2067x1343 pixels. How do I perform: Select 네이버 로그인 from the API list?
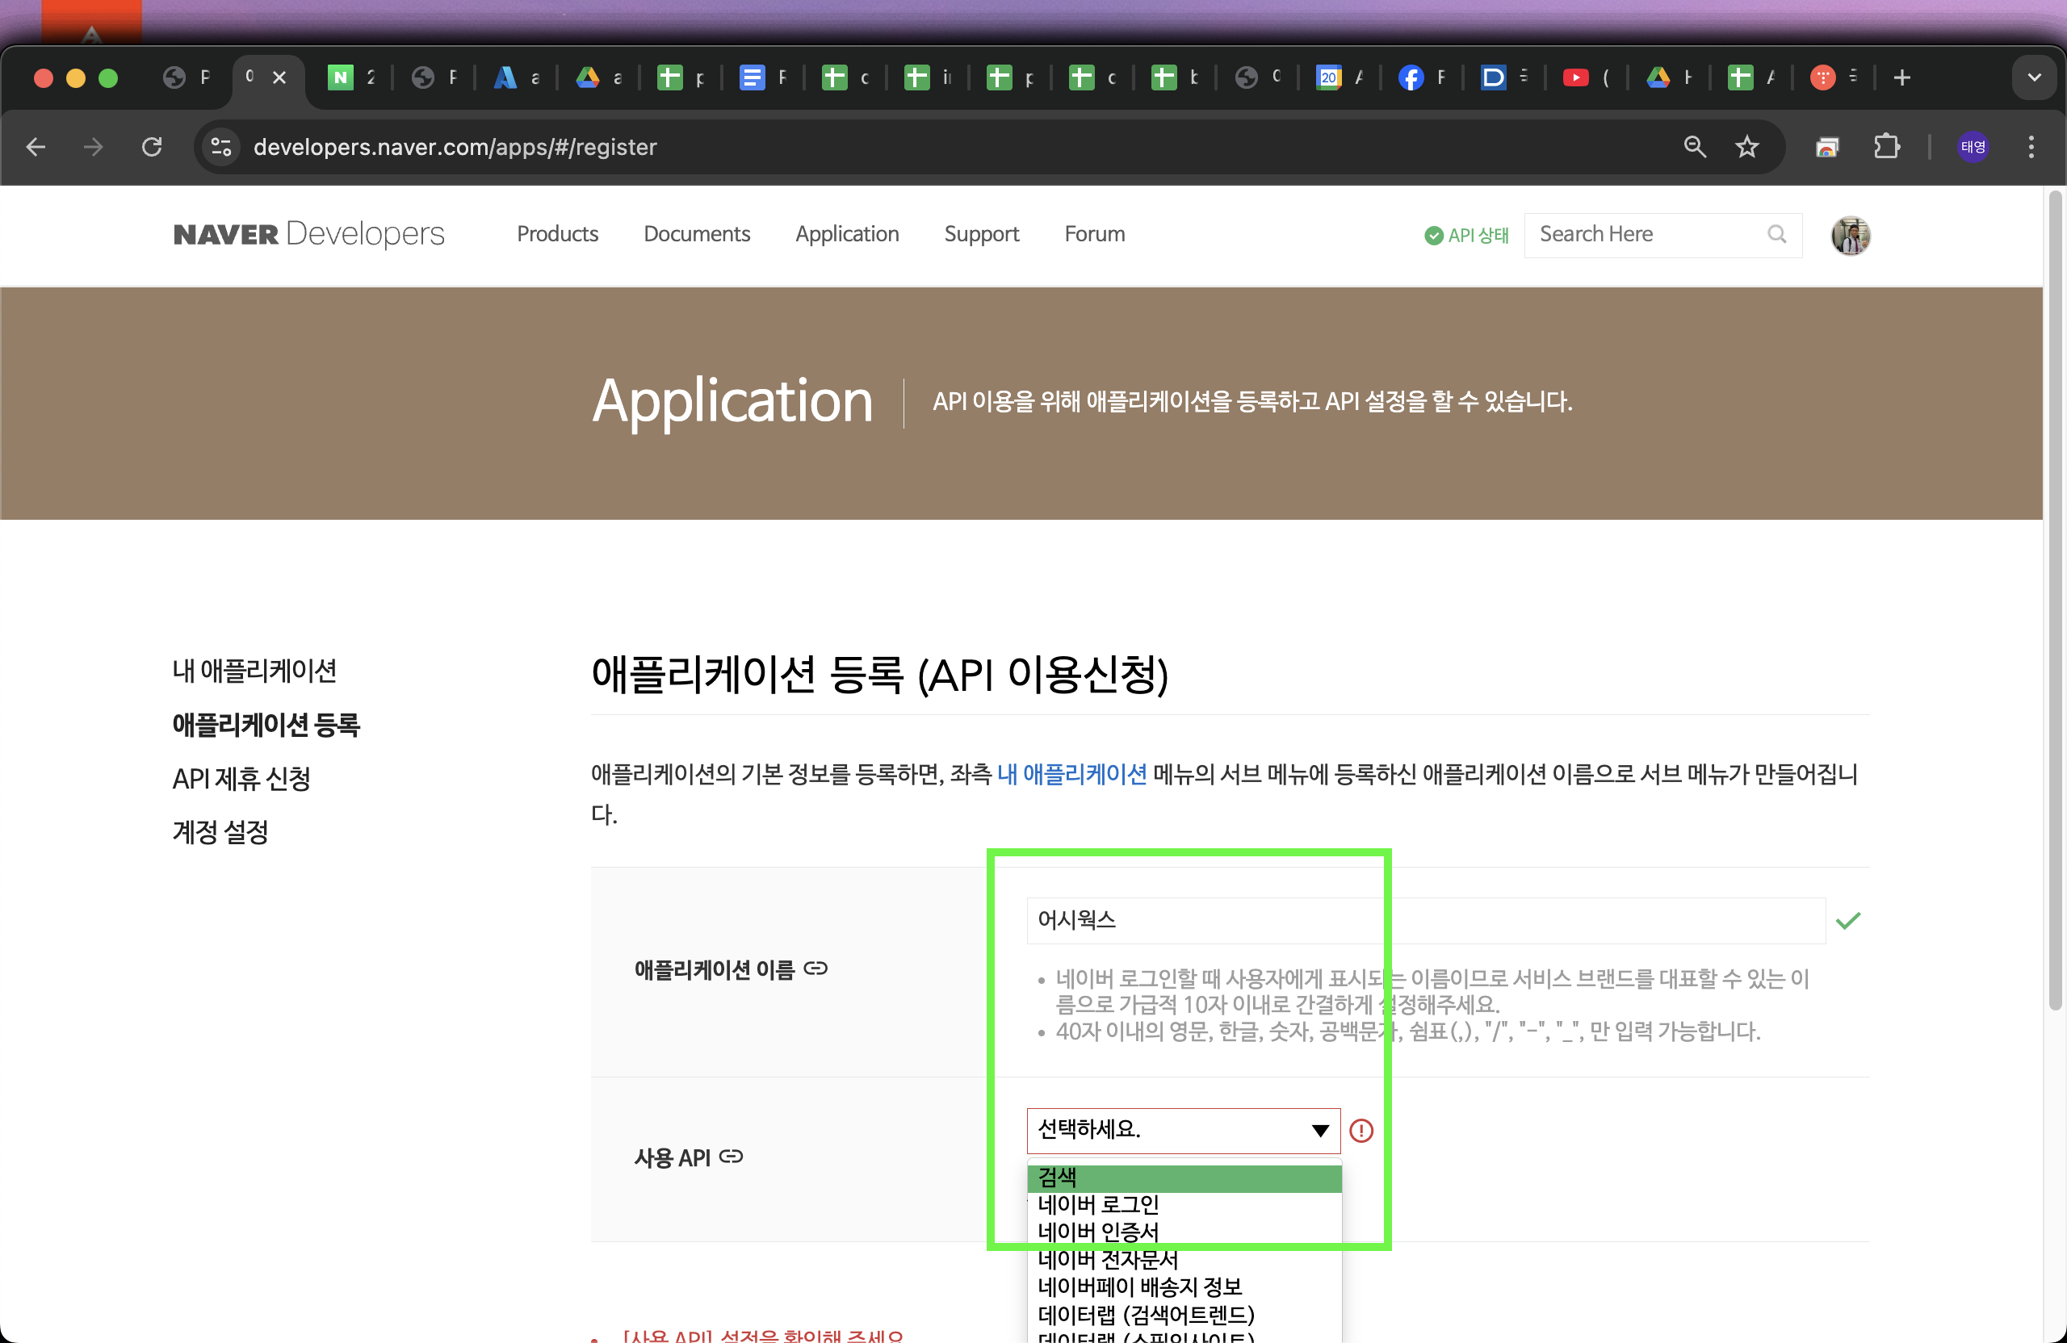(x=1184, y=1206)
